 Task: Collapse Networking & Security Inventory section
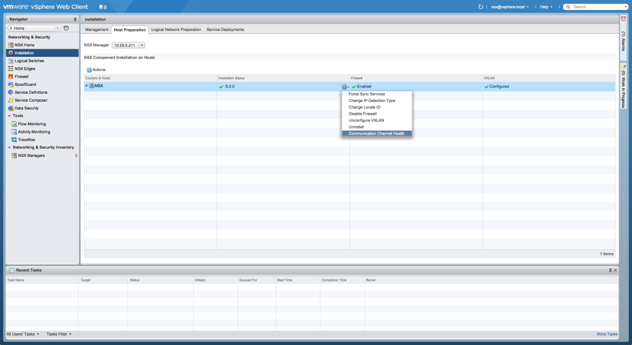[x=9, y=148]
